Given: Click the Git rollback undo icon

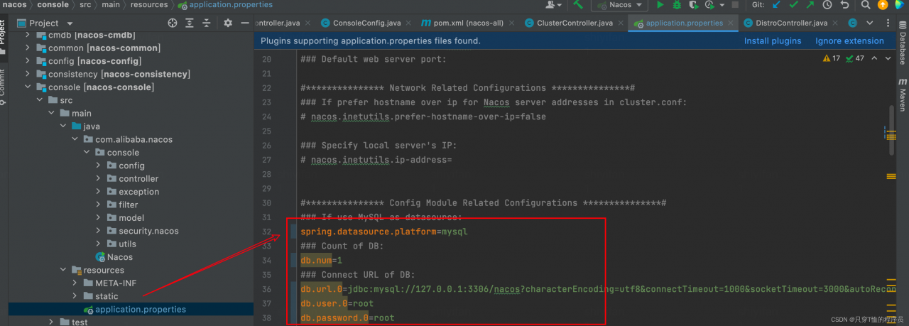Looking at the screenshot, I should (844, 4).
